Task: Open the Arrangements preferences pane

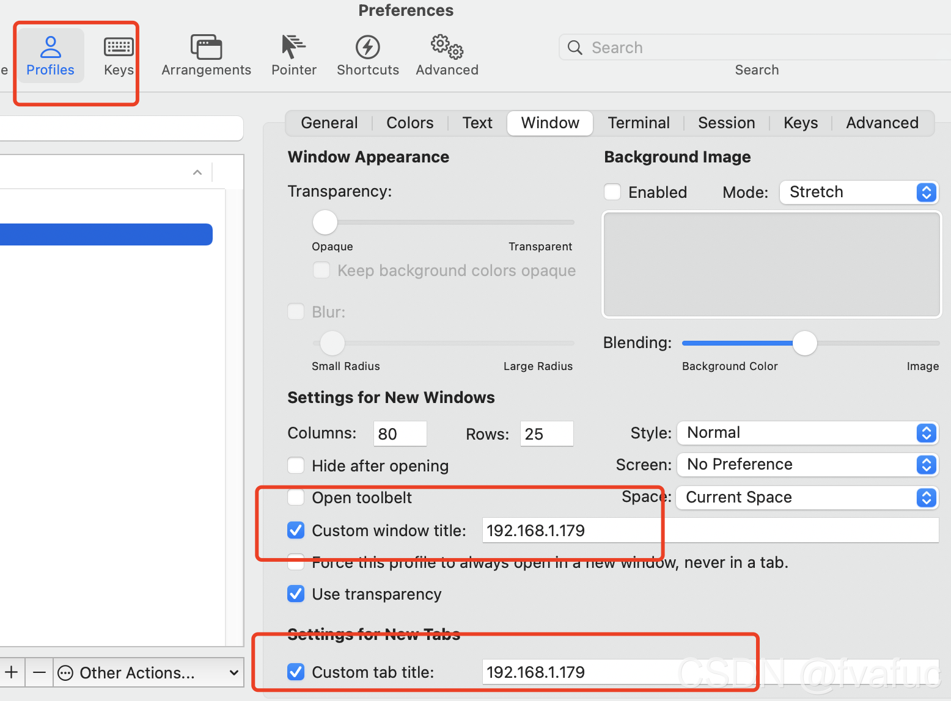Action: [206, 56]
